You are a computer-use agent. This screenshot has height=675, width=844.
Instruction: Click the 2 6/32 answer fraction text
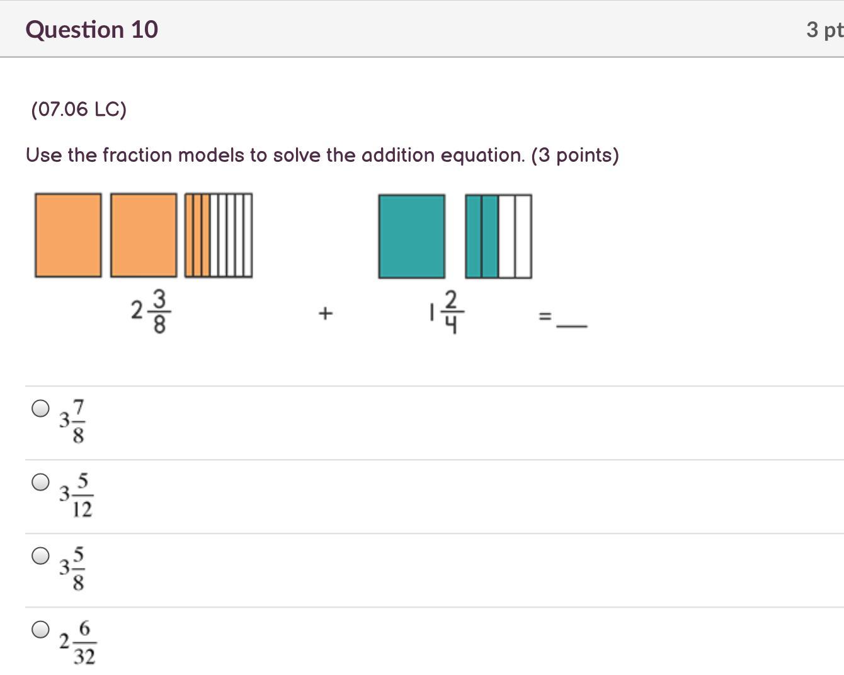(x=77, y=642)
